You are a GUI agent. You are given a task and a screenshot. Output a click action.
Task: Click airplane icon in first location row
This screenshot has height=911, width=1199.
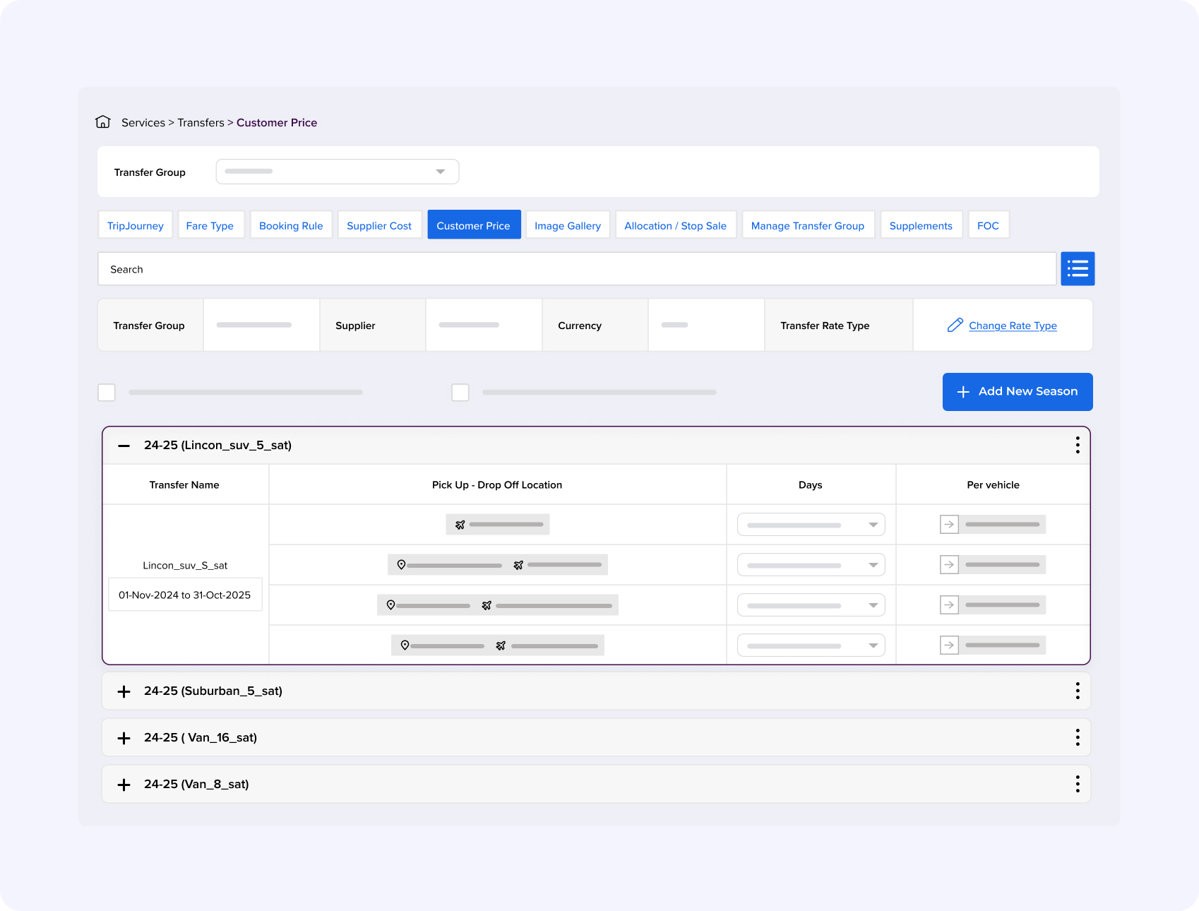(460, 525)
